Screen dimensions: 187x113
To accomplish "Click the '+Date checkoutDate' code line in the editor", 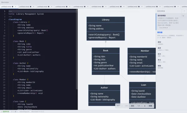I will pyautogui.click(x=27, y=107).
